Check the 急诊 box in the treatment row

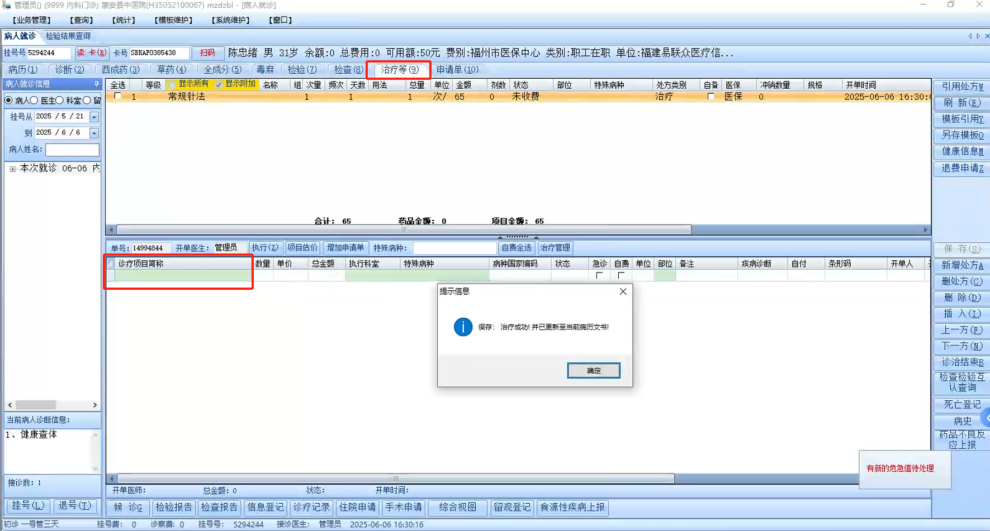point(599,275)
